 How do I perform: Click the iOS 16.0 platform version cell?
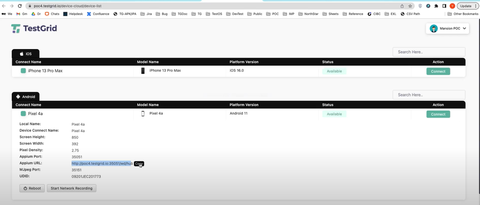click(x=237, y=70)
